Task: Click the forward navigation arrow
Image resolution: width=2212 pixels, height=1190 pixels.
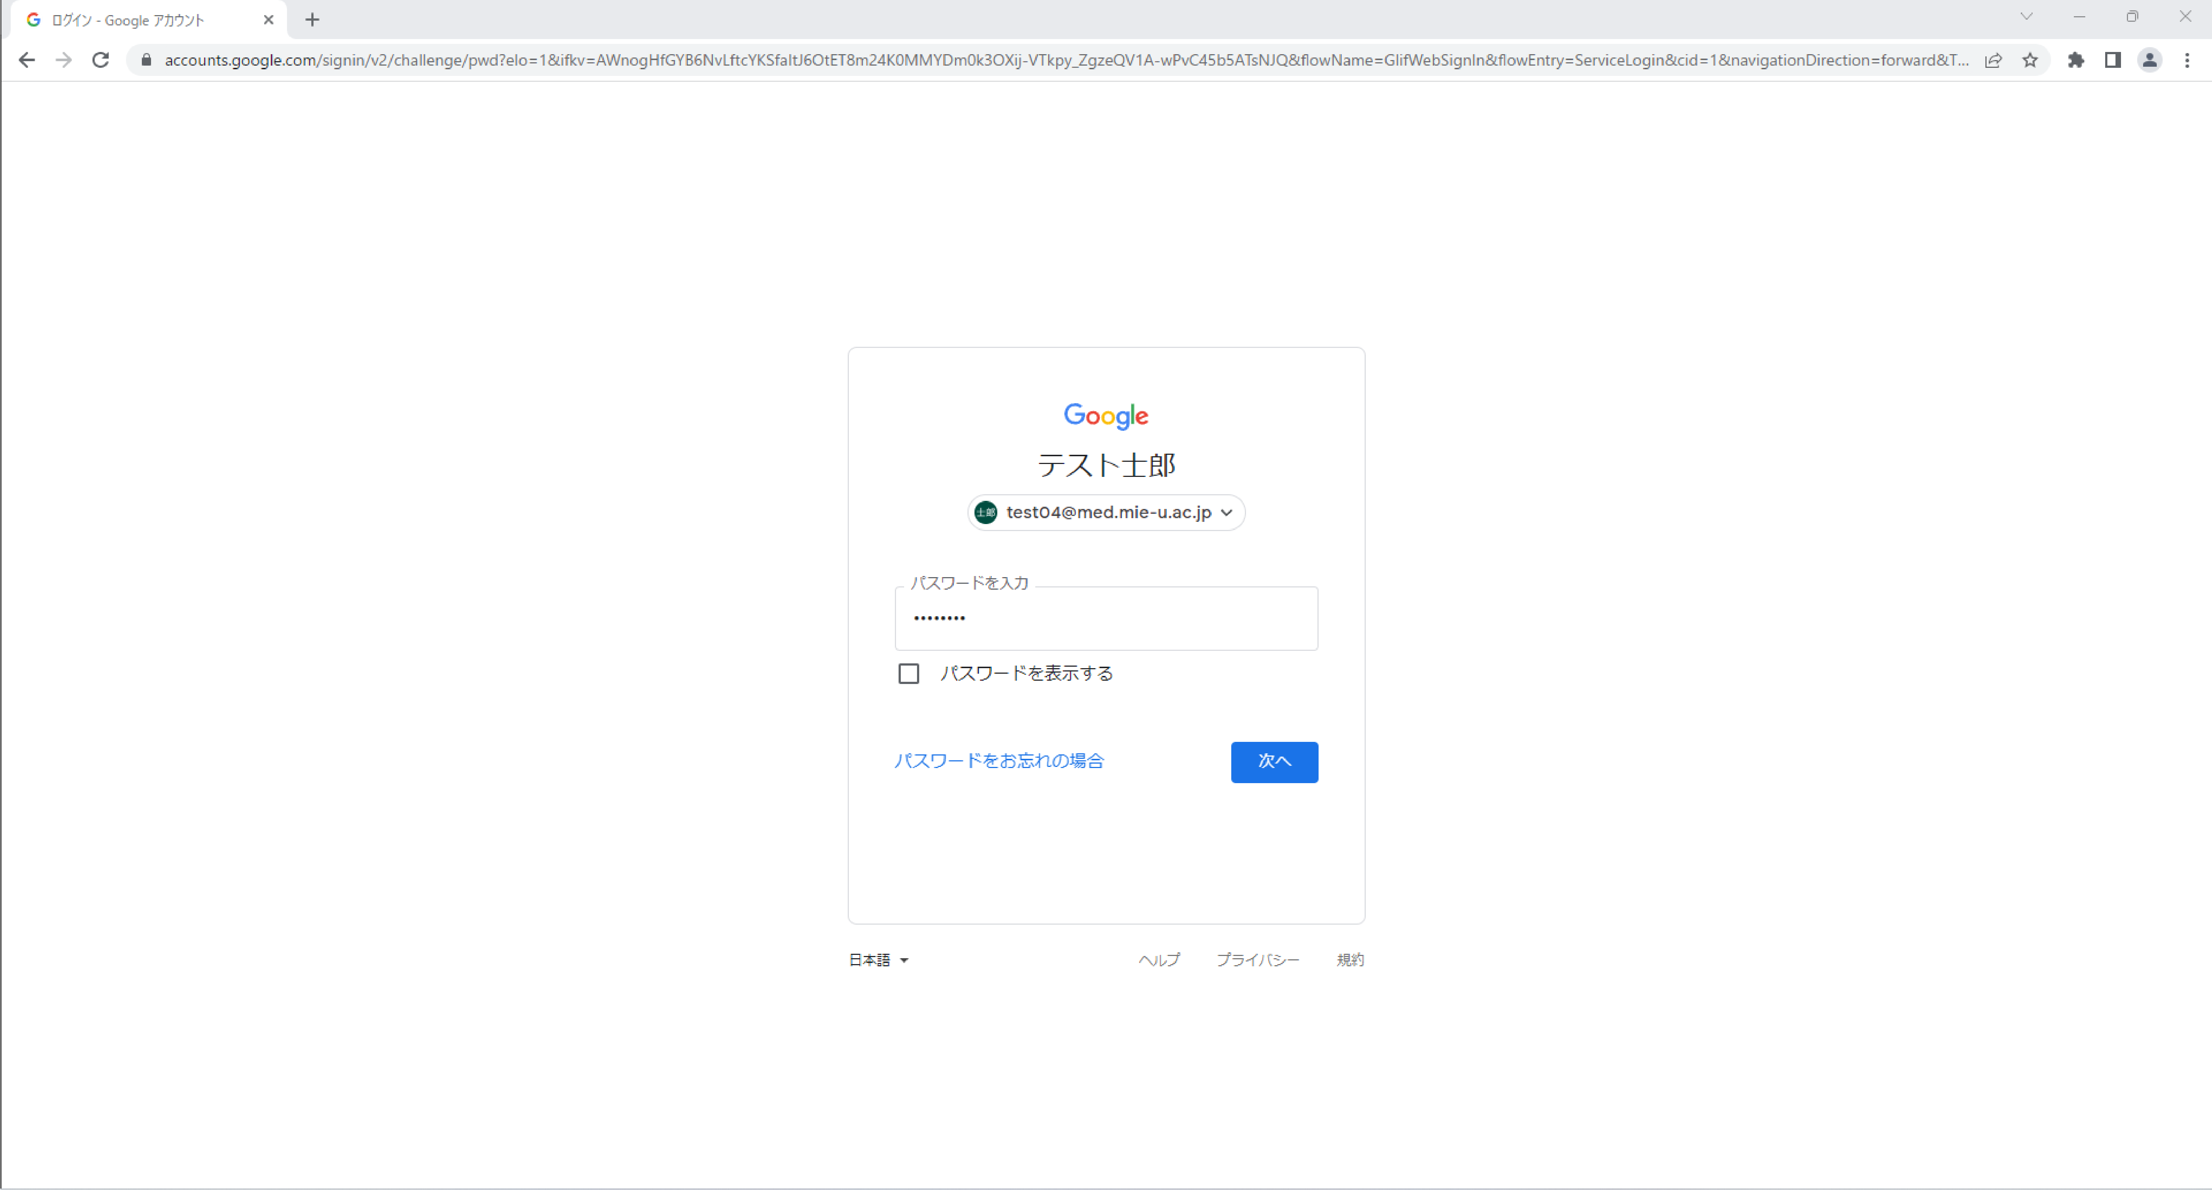Action: pyautogui.click(x=63, y=60)
